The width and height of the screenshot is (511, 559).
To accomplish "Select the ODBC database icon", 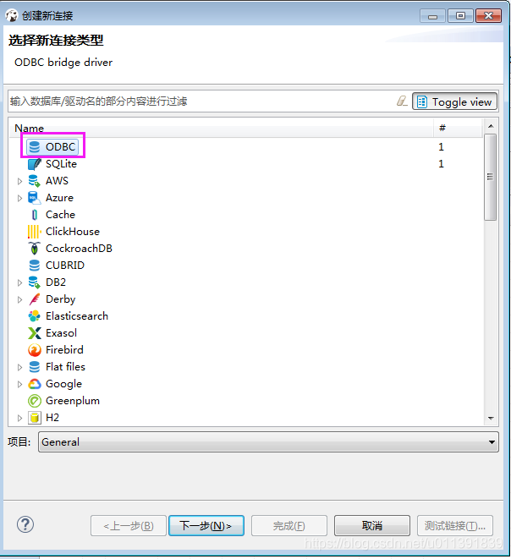I will tap(34, 146).
